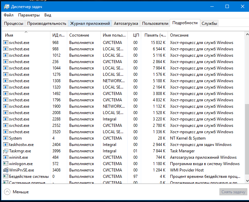The image size is (249, 202).
Task: Sort by the ИД п... column header
Action: pos(58,35)
